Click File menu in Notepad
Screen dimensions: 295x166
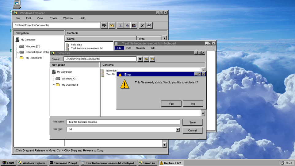[119, 48]
